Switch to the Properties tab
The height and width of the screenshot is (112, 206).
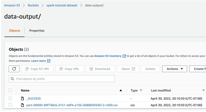37,31
